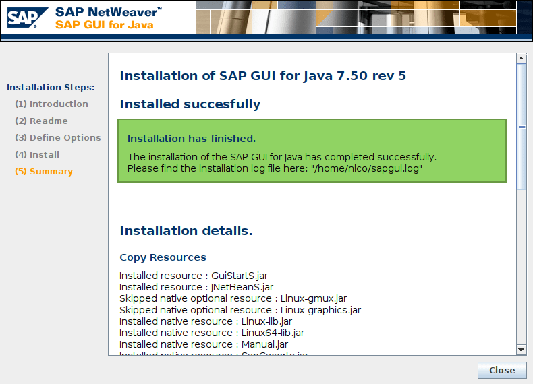The image size is (533, 384).
Task: Click the 'SAP GUI for Java' orange subtitle
Action: pos(105,25)
